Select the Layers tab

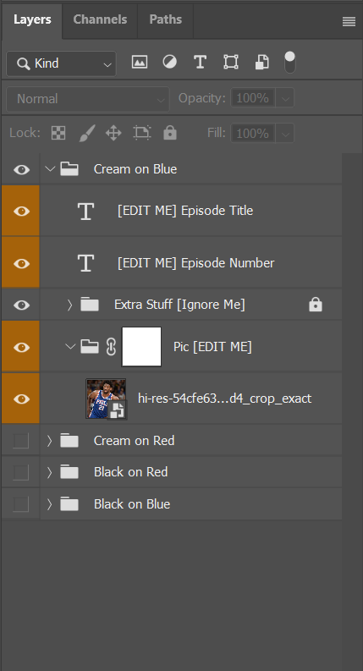(32, 19)
